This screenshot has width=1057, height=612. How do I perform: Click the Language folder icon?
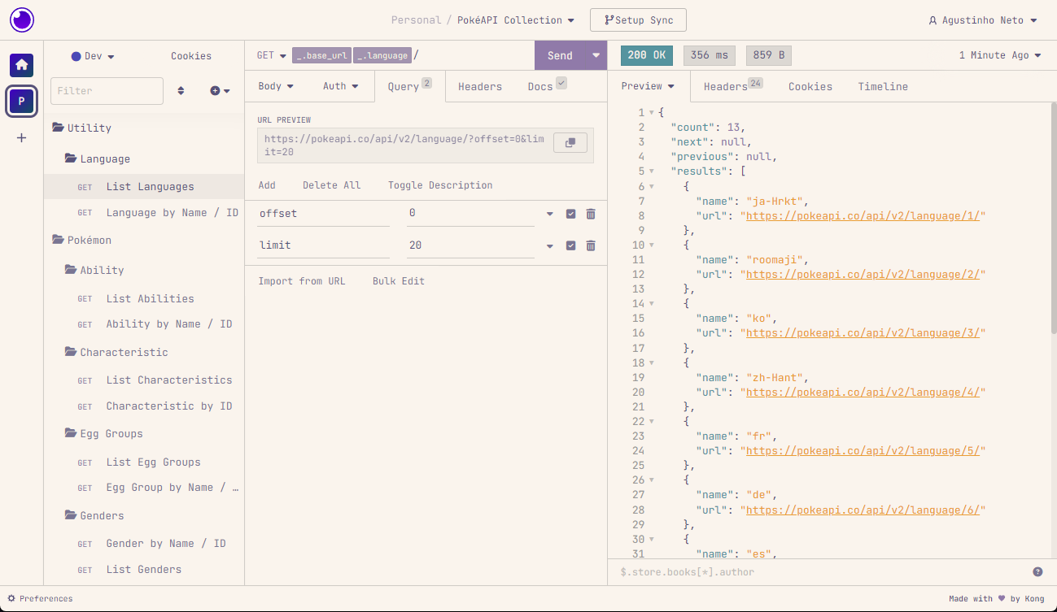[71, 158]
